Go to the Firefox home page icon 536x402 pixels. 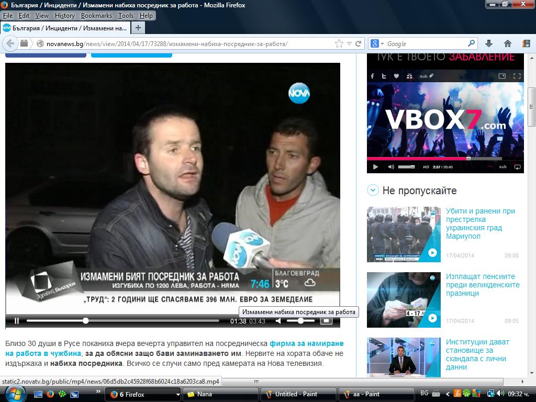coord(508,43)
